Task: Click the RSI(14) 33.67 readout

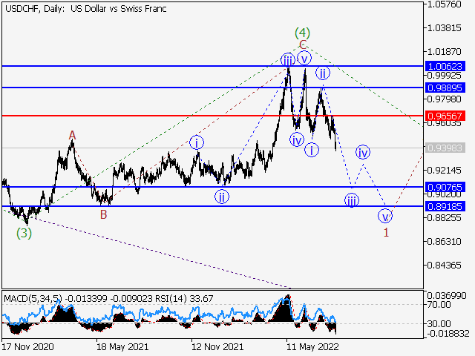Action: (x=184, y=299)
